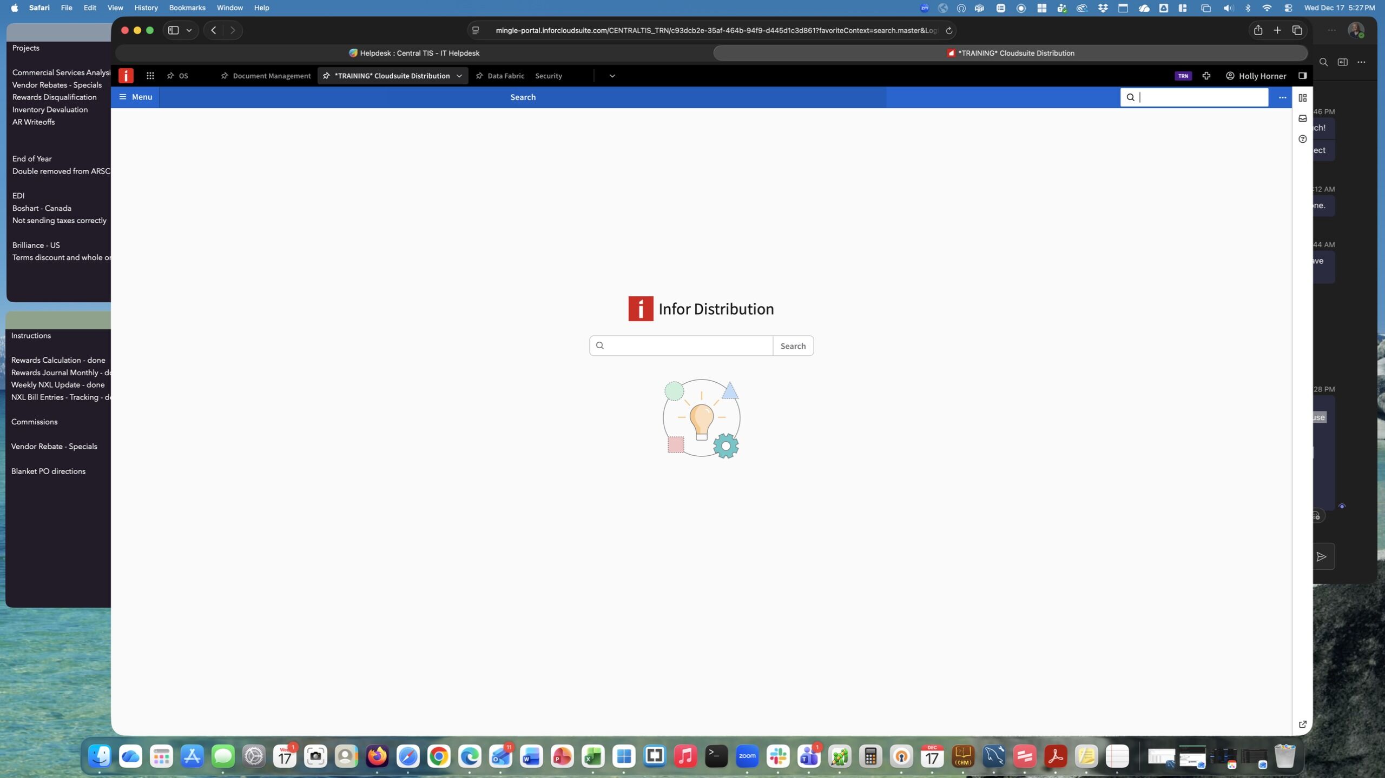Open Finder from the Dock

click(x=100, y=756)
